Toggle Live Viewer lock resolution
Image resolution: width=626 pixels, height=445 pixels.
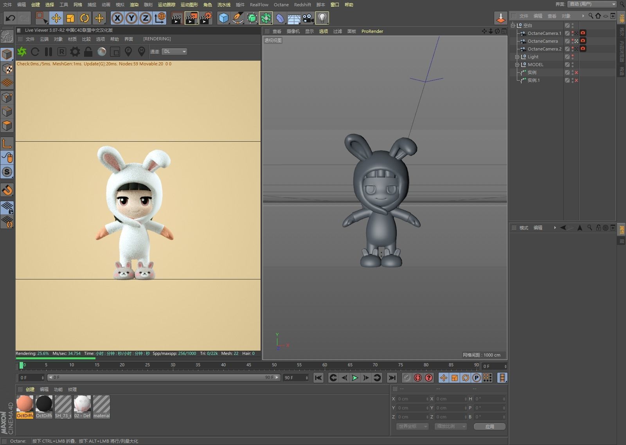coord(88,52)
